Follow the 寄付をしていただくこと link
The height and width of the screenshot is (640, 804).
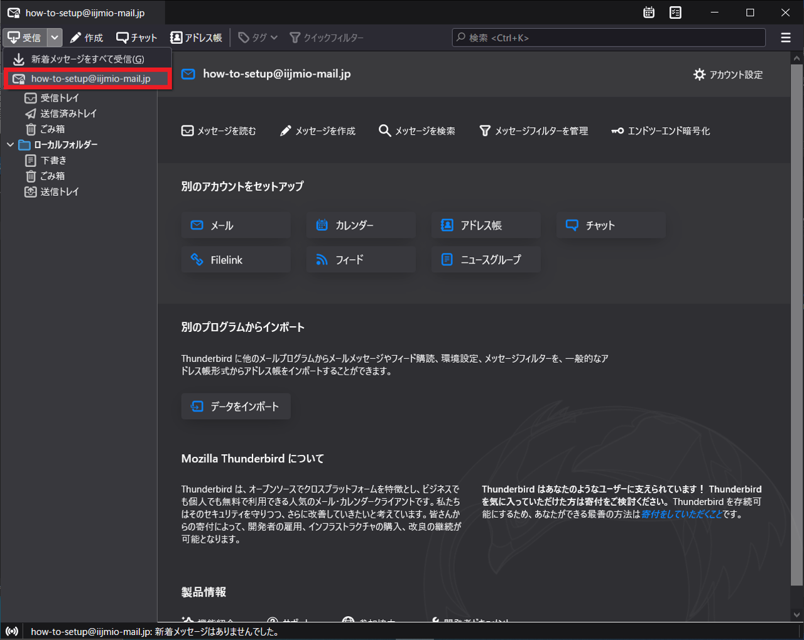point(682,515)
